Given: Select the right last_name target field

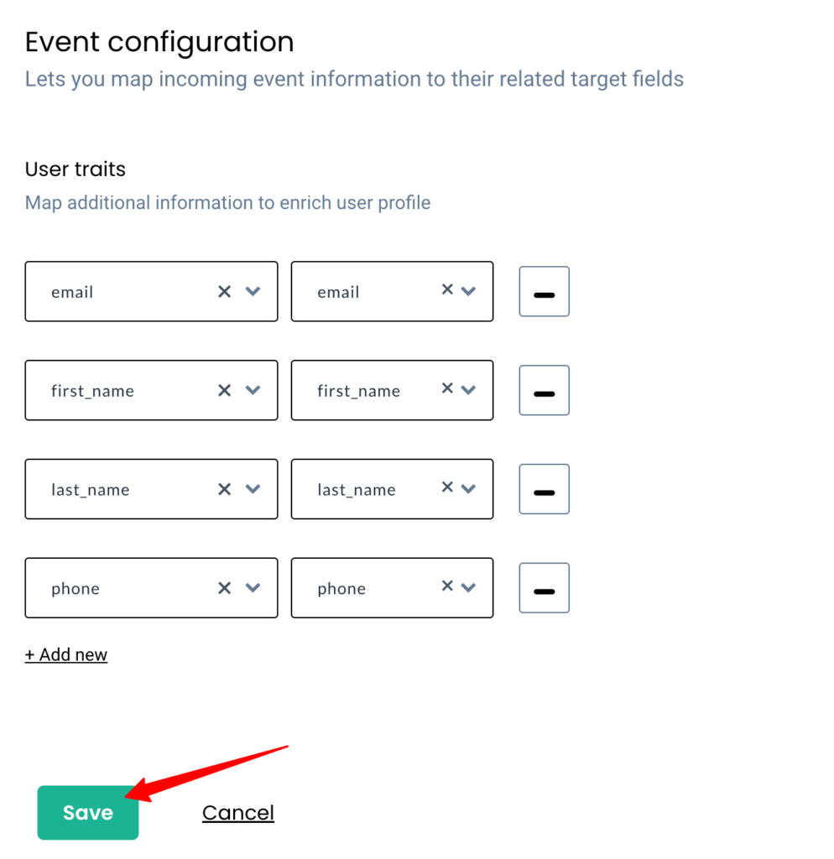Looking at the screenshot, I should [x=393, y=489].
